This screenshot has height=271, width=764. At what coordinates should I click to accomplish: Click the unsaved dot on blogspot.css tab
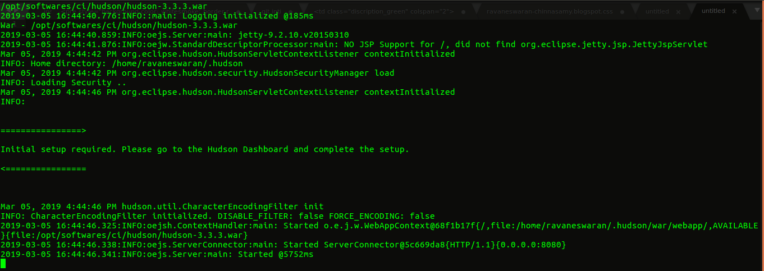(623, 11)
